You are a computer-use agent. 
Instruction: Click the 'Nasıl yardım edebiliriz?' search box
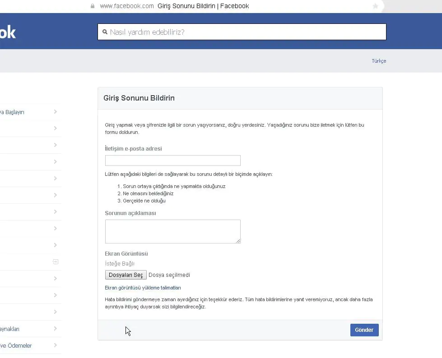242,32
